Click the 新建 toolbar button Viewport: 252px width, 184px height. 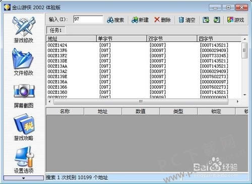coord(140,20)
